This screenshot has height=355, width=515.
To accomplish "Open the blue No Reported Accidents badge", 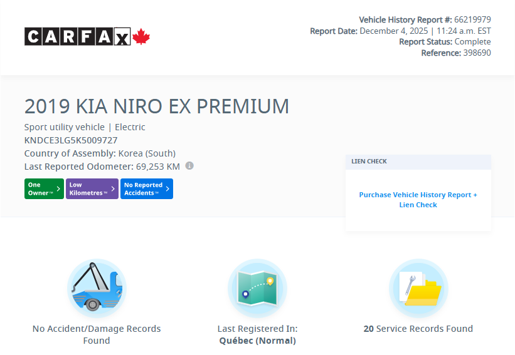I will 146,189.
